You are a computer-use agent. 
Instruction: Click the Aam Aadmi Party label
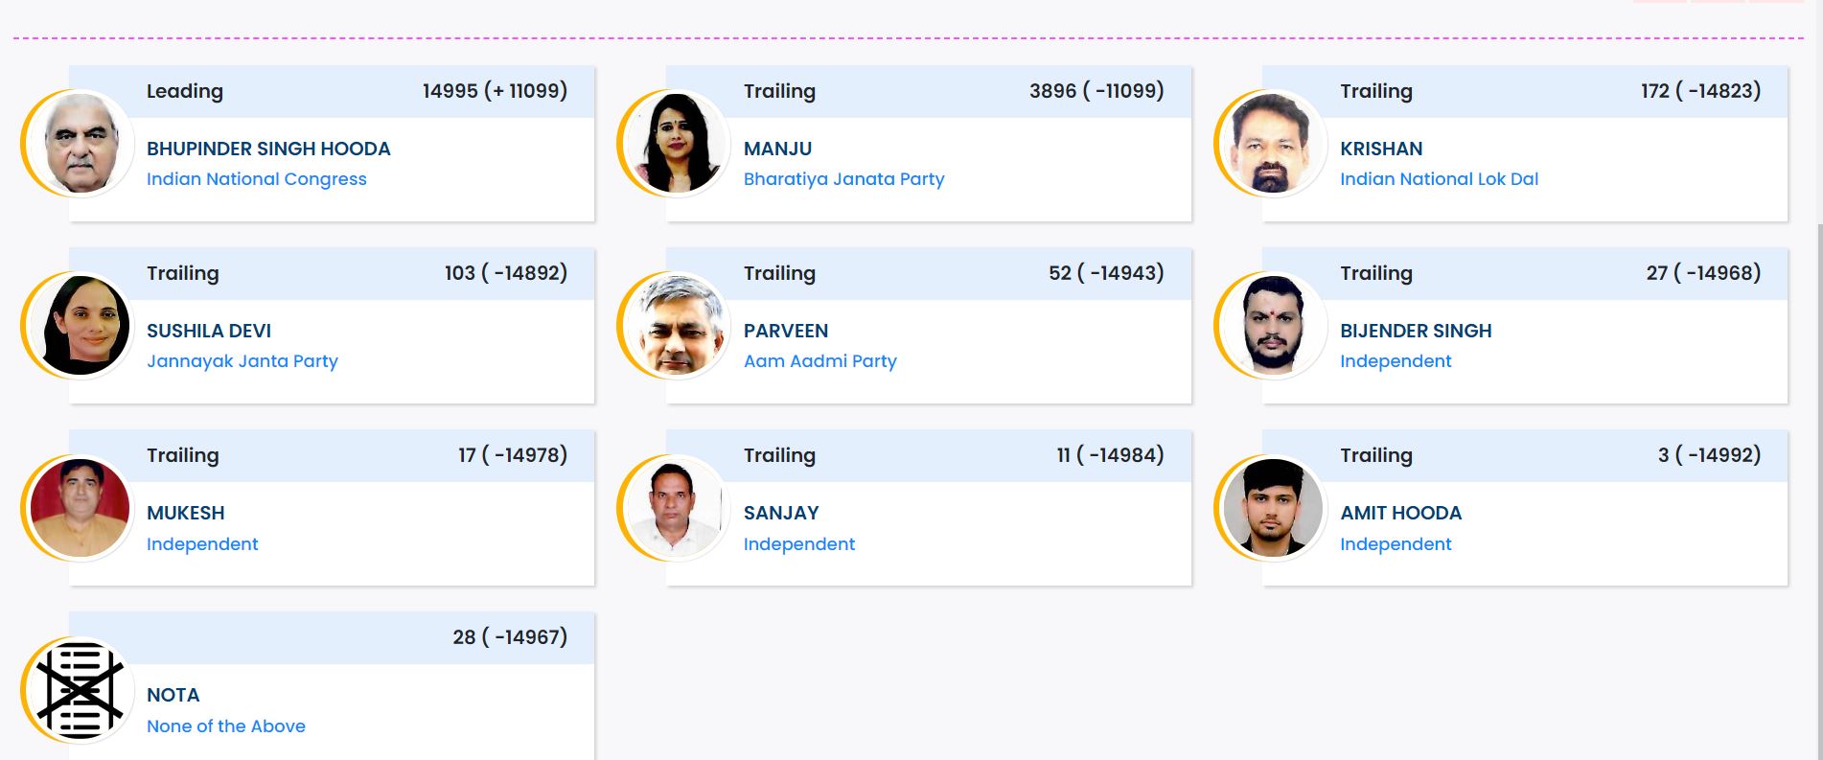click(x=819, y=361)
